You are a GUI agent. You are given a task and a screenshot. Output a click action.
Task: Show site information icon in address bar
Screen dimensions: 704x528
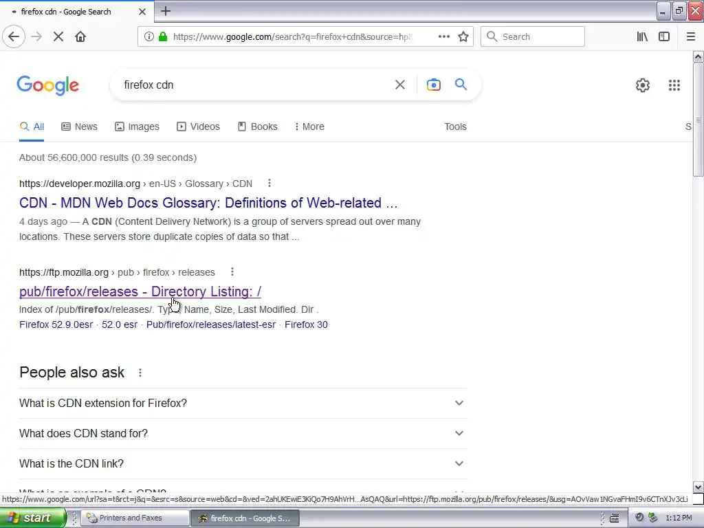[148, 36]
